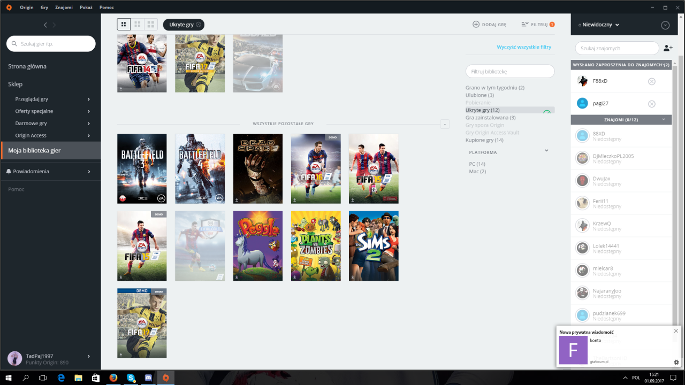The image size is (685, 385).
Task: Remove the Ukryte gry filter chip
Action: (x=199, y=25)
